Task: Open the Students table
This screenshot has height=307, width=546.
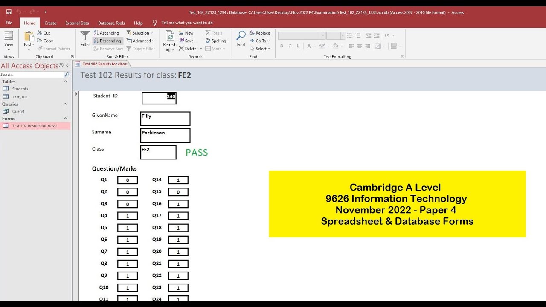Action: 20,89
